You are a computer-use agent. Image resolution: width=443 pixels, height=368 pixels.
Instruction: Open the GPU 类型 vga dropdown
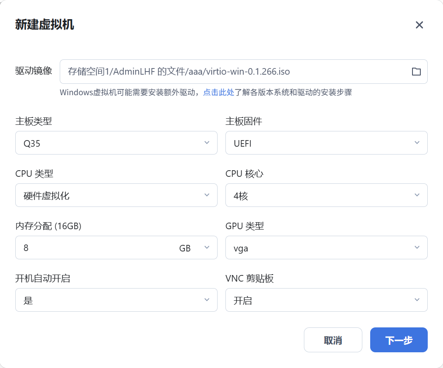tap(326, 248)
